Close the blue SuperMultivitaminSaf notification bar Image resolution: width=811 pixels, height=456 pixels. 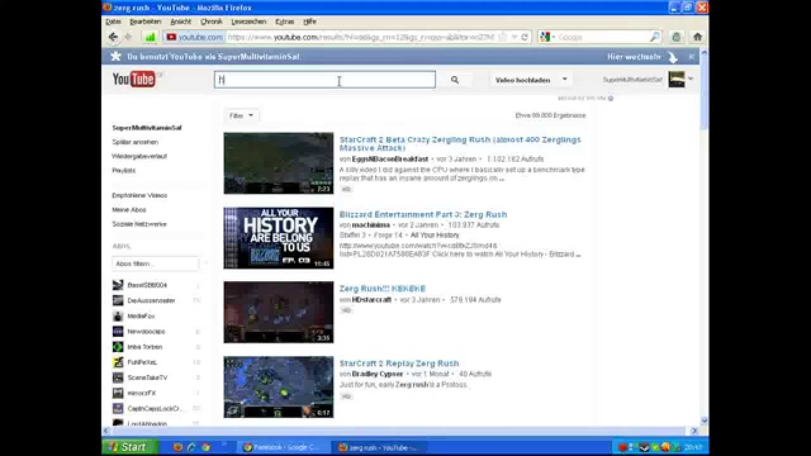pos(691,56)
